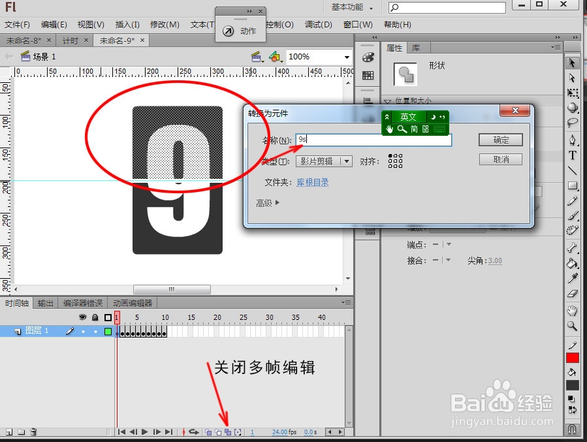Open the Color panel via palette icon
The width and height of the screenshot is (587, 442).
click(x=368, y=57)
